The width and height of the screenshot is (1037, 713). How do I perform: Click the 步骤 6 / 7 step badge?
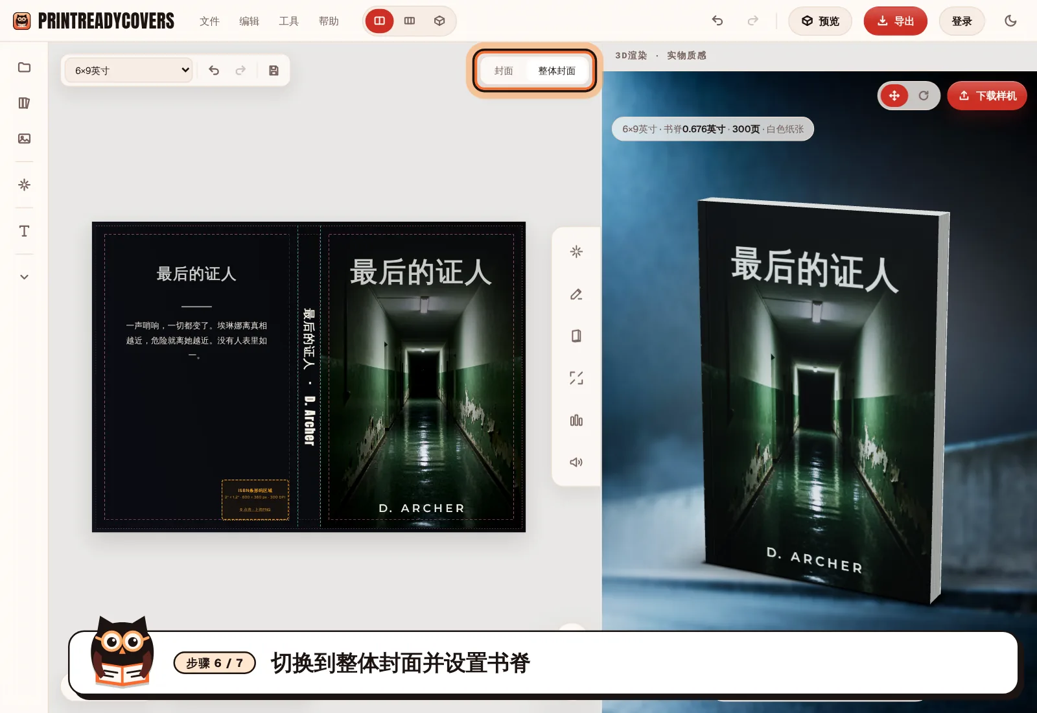(x=215, y=663)
